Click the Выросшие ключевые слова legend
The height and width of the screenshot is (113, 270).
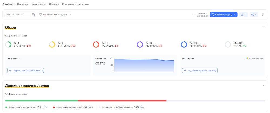(x=26, y=107)
